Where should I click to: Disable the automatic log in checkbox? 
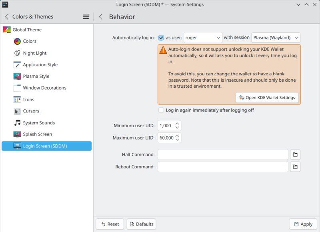point(161,38)
